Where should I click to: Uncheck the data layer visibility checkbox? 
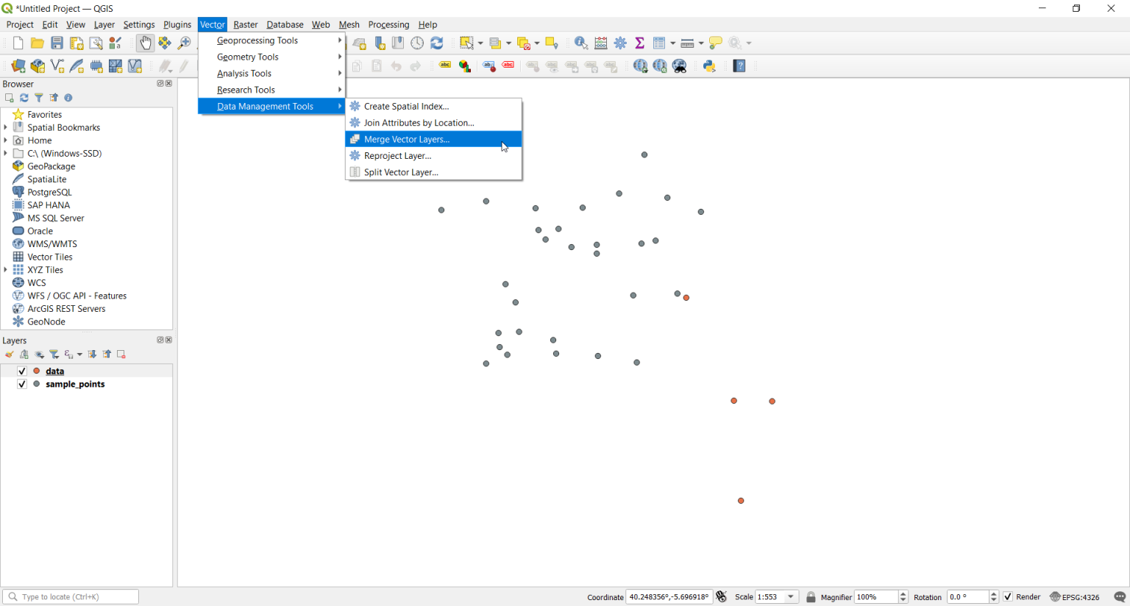[21, 371]
